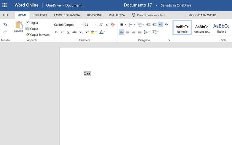The image size is (232, 145).
Task: Open the app launcher grid
Action: pyautogui.click(x=5, y=5)
